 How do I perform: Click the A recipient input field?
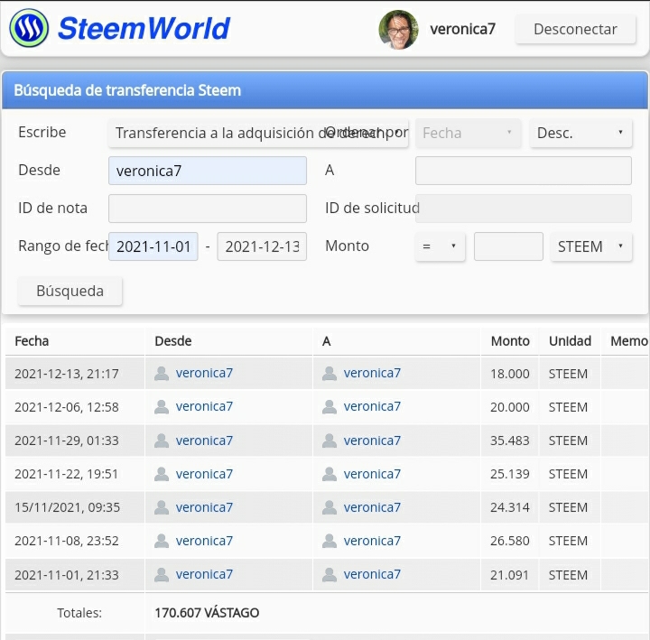click(x=523, y=171)
